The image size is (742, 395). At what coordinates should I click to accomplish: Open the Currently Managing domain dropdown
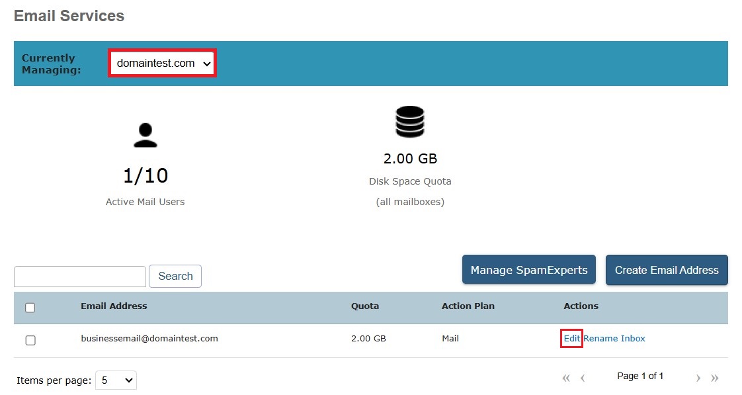163,64
